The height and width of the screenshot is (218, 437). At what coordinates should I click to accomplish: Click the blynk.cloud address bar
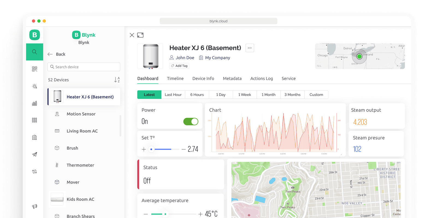tap(218, 21)
